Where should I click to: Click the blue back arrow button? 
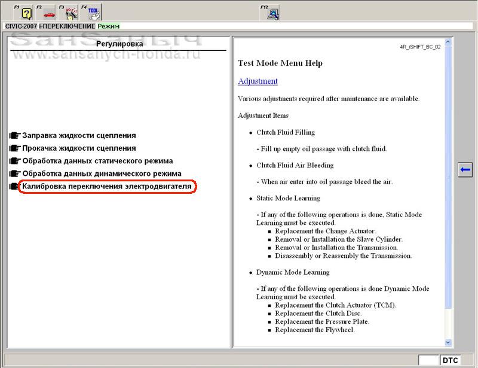click(465, 169)
